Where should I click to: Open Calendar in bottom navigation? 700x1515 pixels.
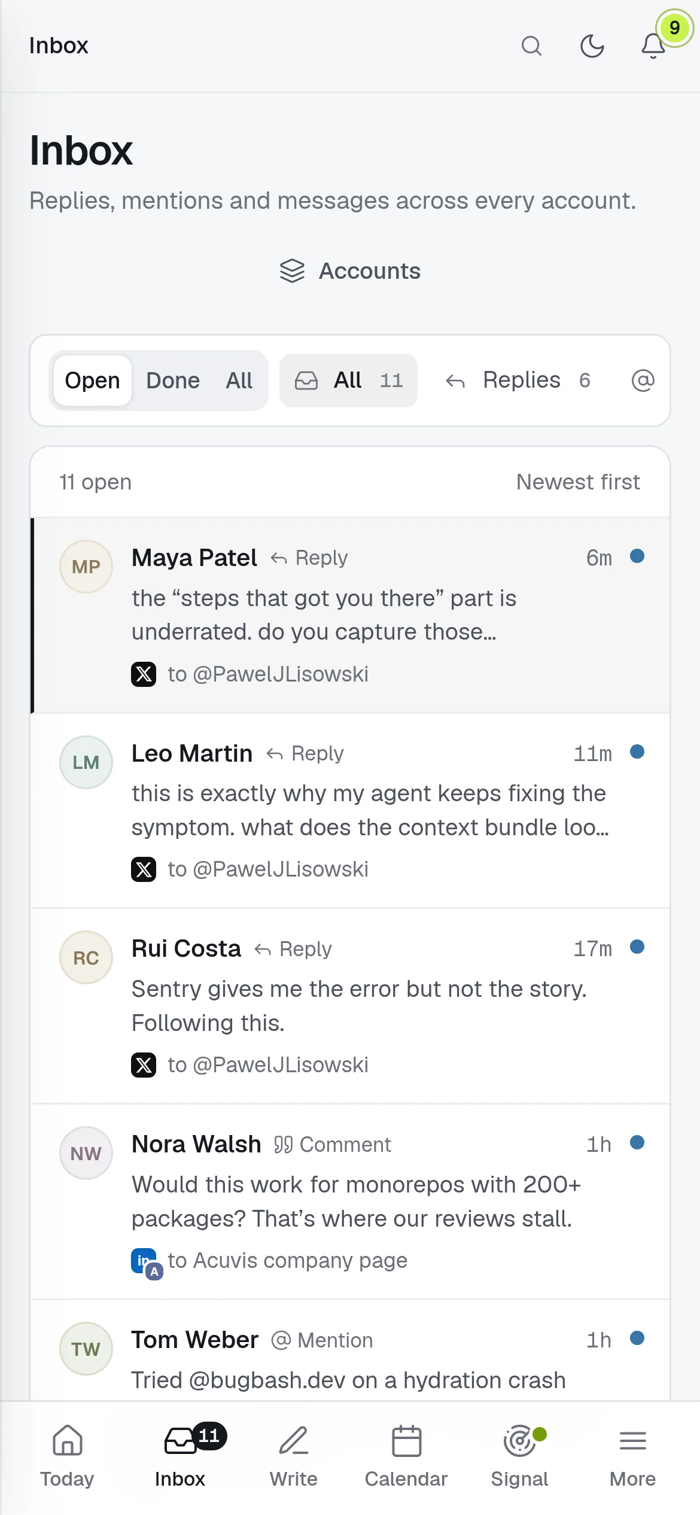pyautogui.click(x=406, y=1456)
